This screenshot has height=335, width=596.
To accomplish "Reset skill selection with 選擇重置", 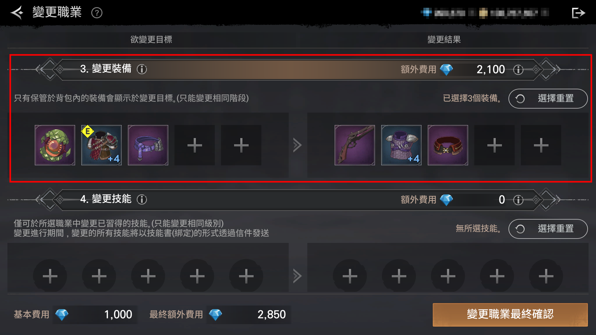I will click(x=548, y=229).
